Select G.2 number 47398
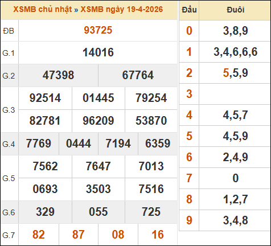The width and height of the screenshot is (271, 246). click(x=58, y=75)
